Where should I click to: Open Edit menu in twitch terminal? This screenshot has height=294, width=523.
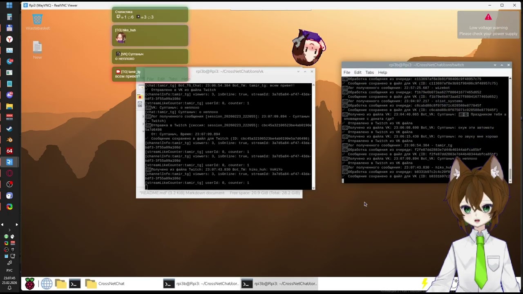[358, 72]
